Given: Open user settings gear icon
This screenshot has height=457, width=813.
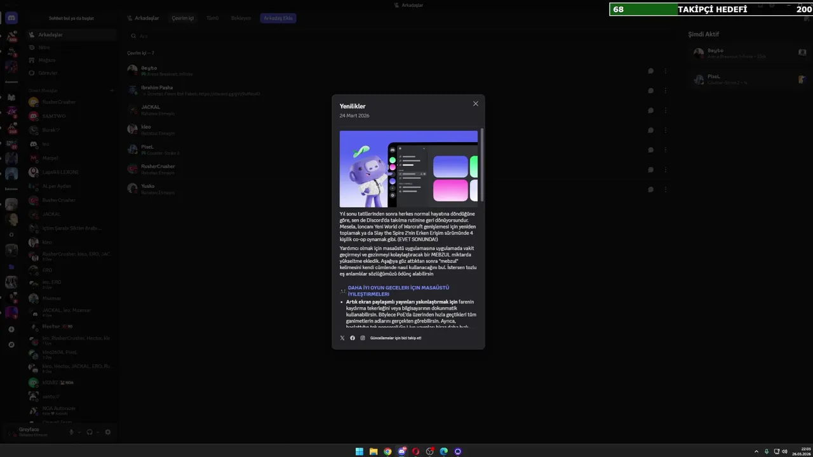Looking at the screenshot, I should [107, 432].
